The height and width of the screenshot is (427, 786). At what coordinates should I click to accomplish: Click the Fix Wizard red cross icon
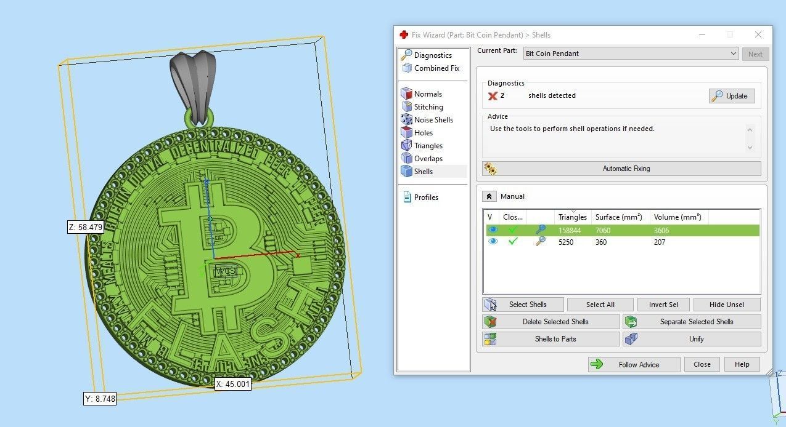tap(404, 35)
